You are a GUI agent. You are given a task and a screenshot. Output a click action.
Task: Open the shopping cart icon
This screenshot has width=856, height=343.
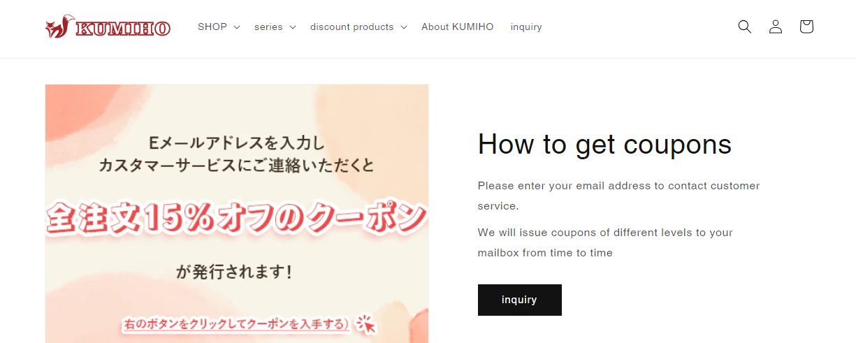[806, 27]
